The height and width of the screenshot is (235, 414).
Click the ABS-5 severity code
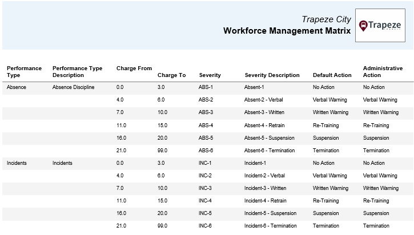point(206,138)
